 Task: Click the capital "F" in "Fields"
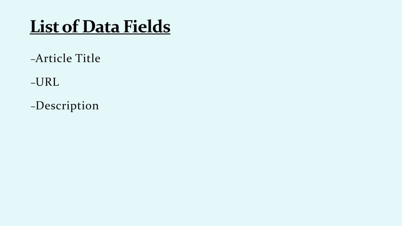click(128, 26)
